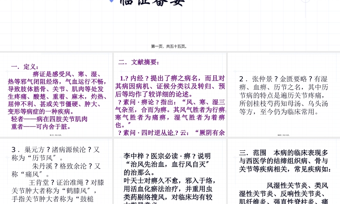This screenshot has height=204, width=340.
Task: Select the slide titled 二．文献摘要
Action: [170, 94]
